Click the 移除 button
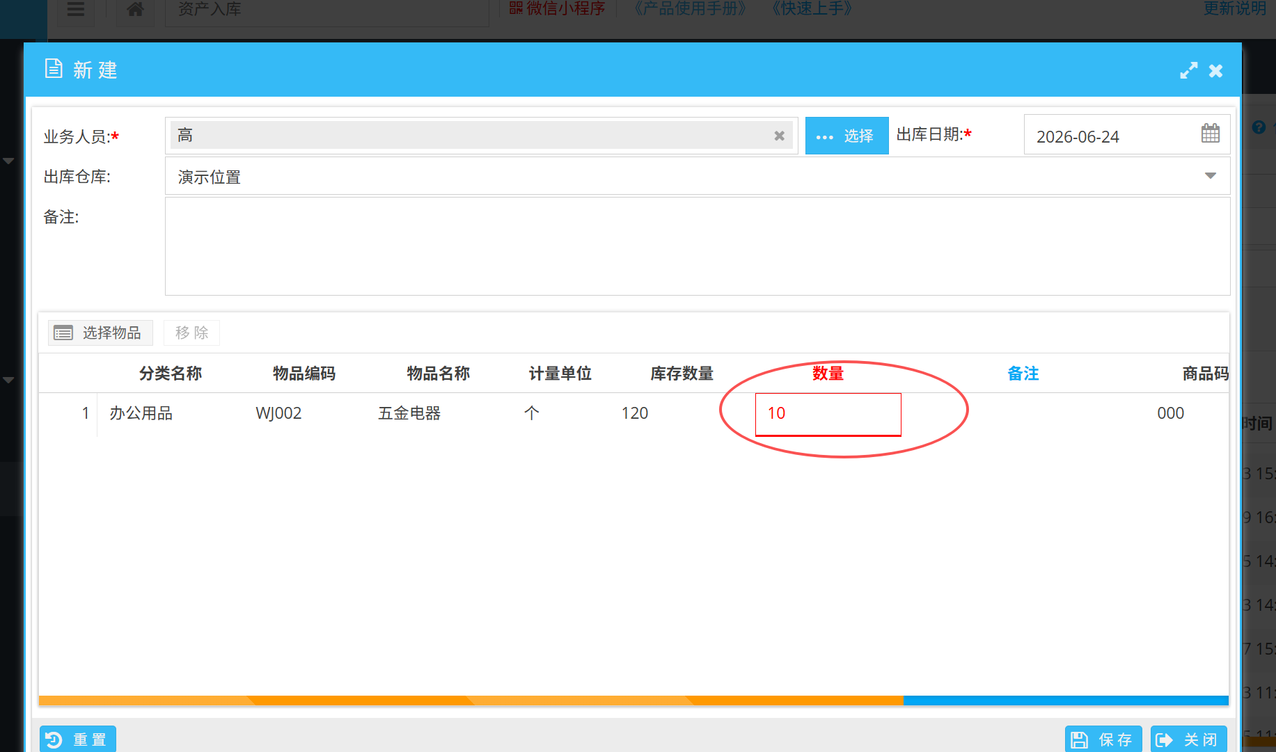 click(191, 333)
